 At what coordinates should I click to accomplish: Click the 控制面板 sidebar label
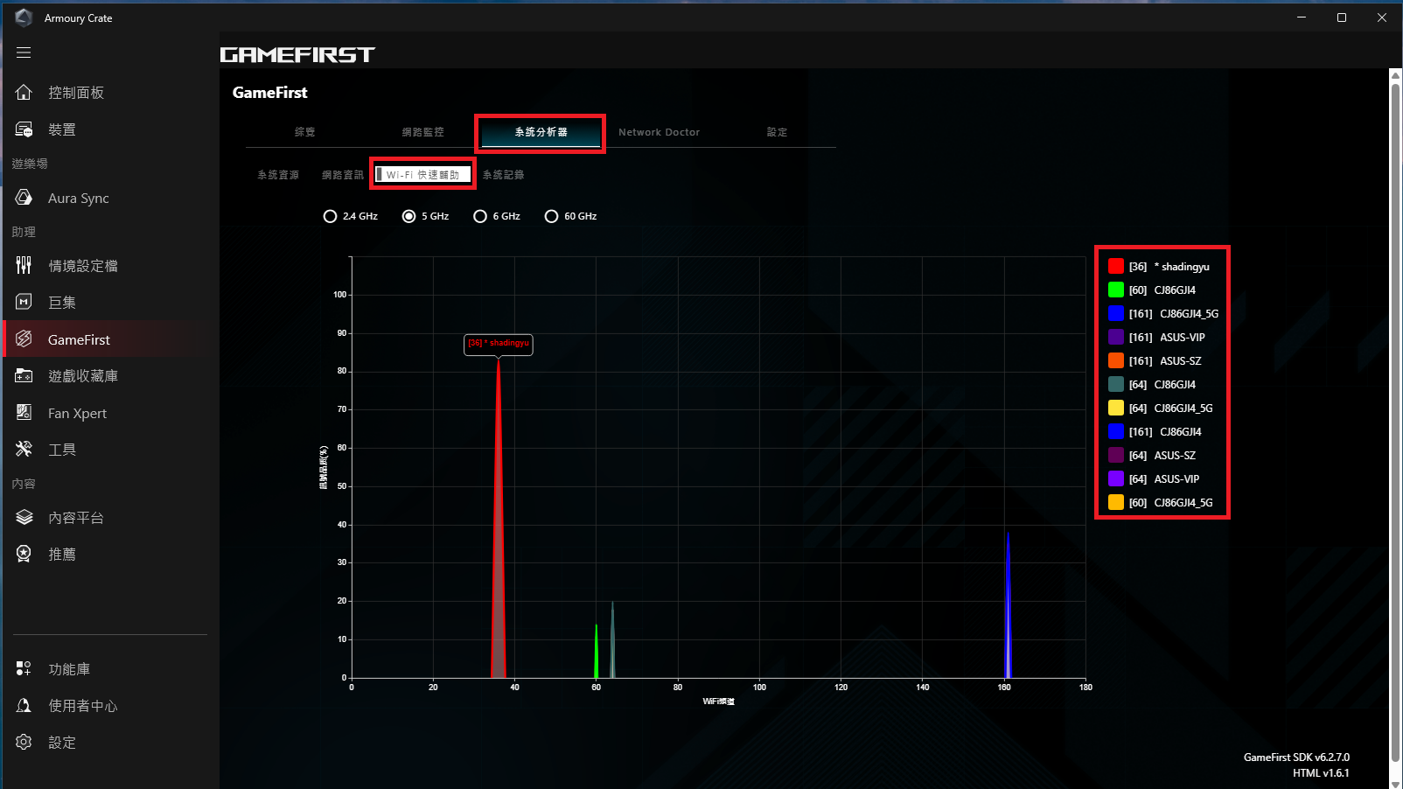pyautogui.click(x=76, y=93)
